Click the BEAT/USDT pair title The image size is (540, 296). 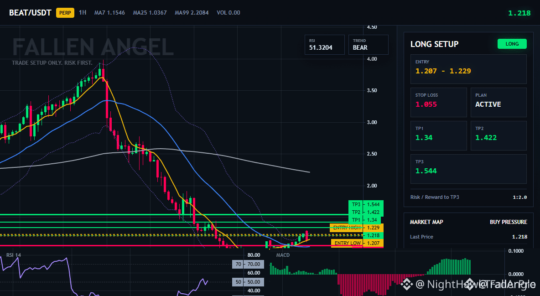[30, 13]
